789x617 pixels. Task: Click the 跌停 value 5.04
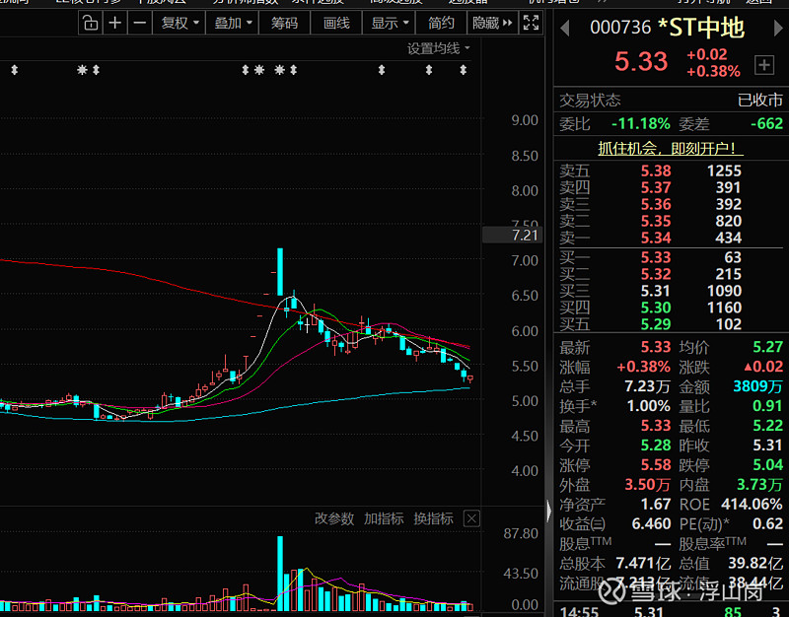pyautogui.click(x=768, y=464)
